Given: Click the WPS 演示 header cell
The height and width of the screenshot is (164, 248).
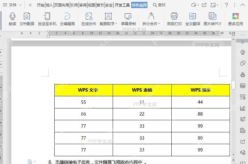Looking at the screenshot, I should [x=201, y=90].
